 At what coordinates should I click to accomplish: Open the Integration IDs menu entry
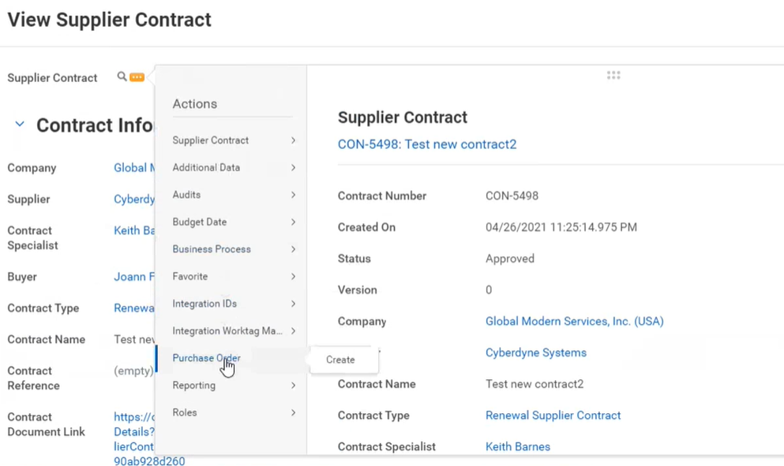tap(204, 304)
